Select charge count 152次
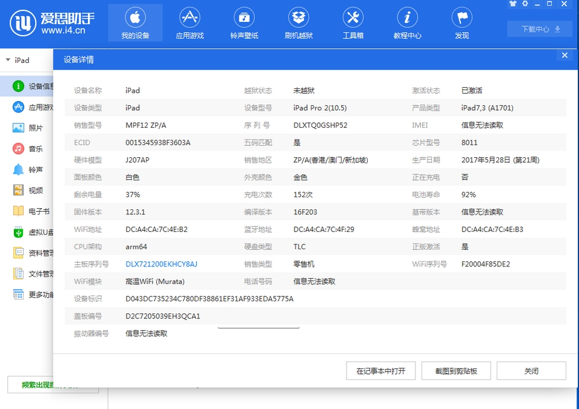Viewport: 579px width, 409px height. coord(303,194)
